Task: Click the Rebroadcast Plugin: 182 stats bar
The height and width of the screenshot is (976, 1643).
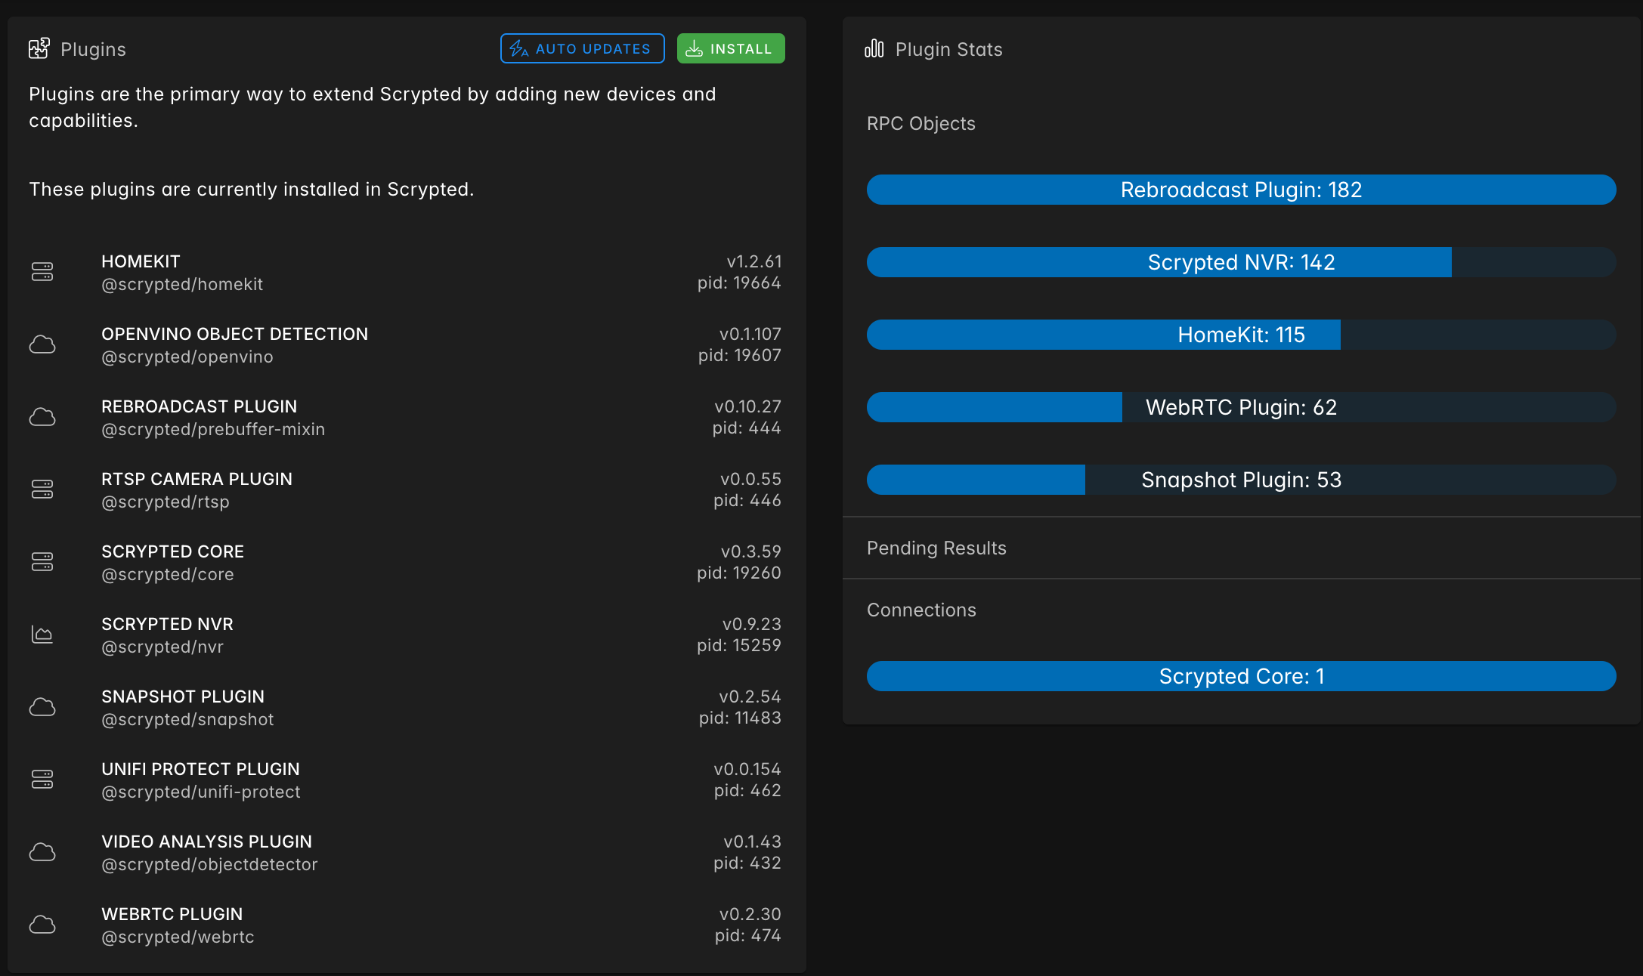Action: coord(1241,190)
